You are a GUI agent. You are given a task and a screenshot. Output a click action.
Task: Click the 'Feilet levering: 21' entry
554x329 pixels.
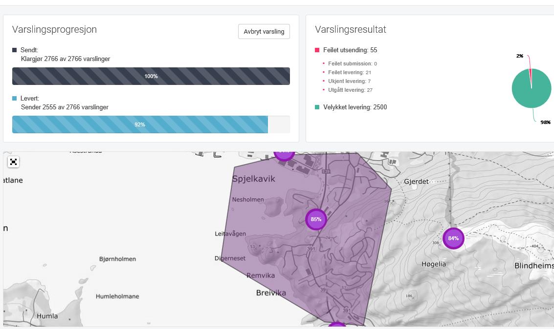click(350, 72)
